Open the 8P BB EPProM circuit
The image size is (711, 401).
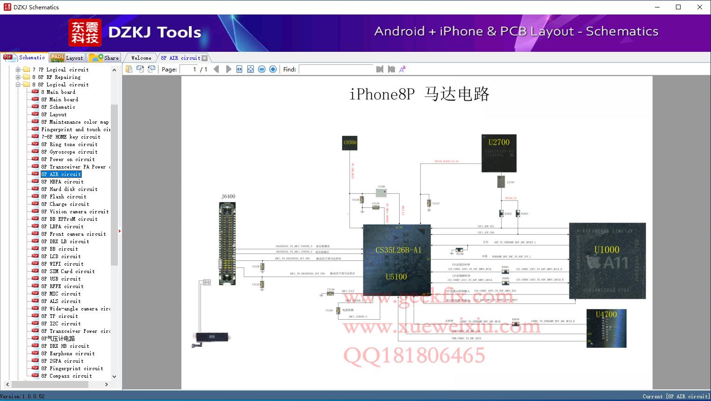click(x=69, y=219)
